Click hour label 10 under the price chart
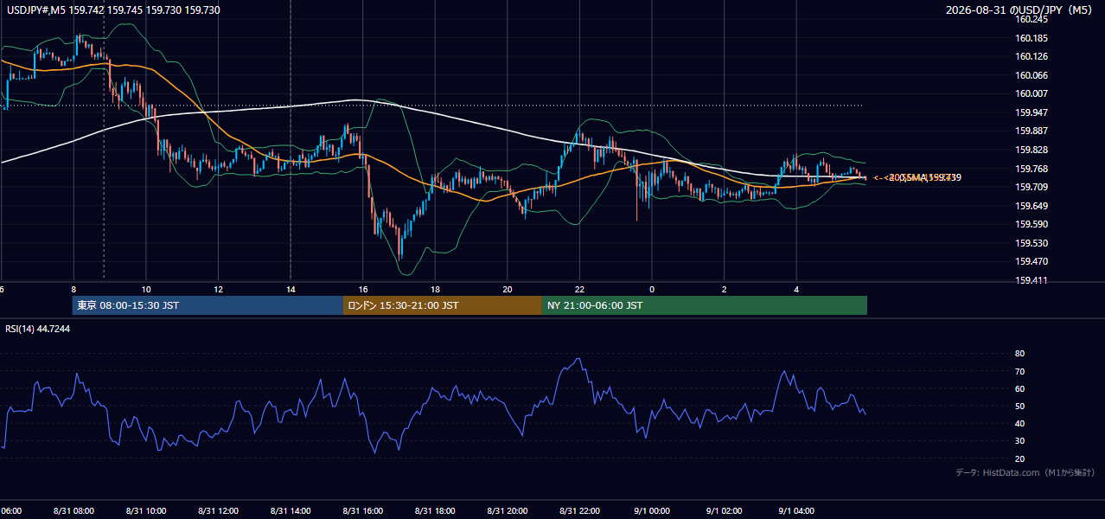Image resolution: width=1105 pixels, height=519 pixels. pos(146,289)
